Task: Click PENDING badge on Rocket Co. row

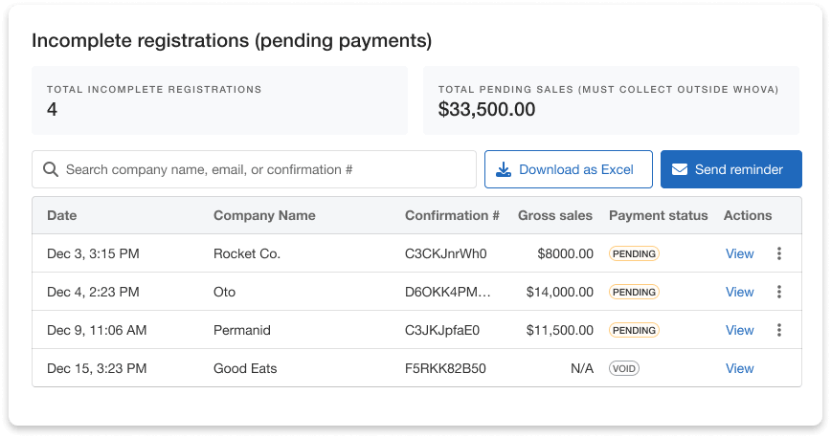Action: point(634,253)
